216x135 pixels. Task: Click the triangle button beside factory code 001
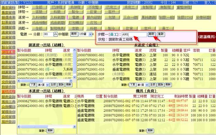(x=56, y=34)
